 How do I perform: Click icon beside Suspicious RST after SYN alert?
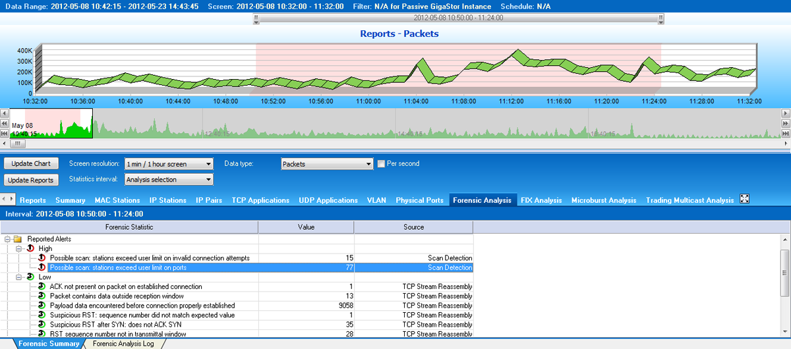(42, 325)
